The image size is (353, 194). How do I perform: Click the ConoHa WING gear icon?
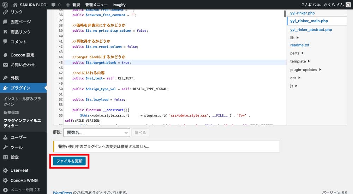(5, 181)
